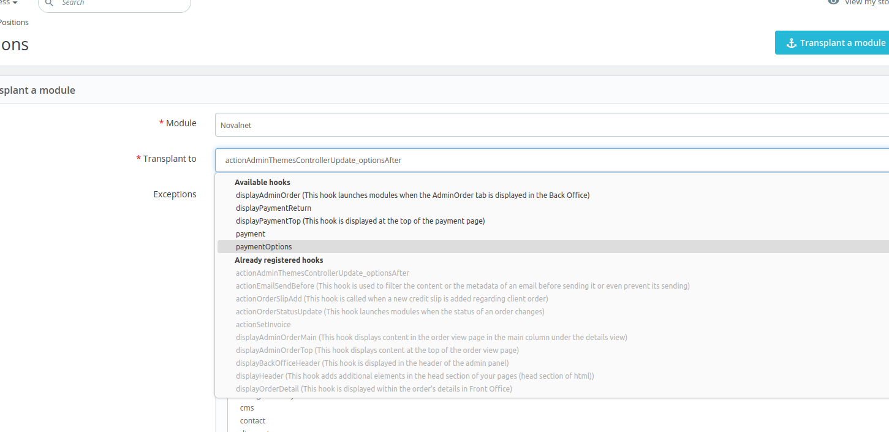
Task: Click actionAdminThemesControllerUpdate_optionsAfter registered hook
Action: 553,273
